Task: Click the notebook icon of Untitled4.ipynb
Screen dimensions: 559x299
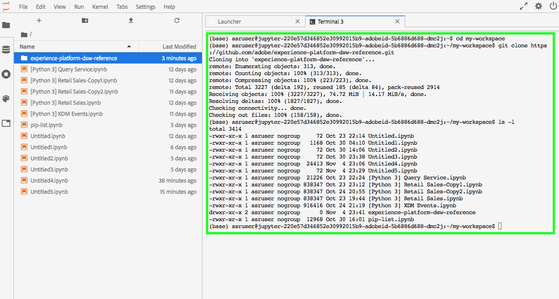Action: (24, 181)
